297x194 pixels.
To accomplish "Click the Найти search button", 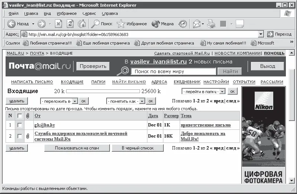I will tap(230, 71).
